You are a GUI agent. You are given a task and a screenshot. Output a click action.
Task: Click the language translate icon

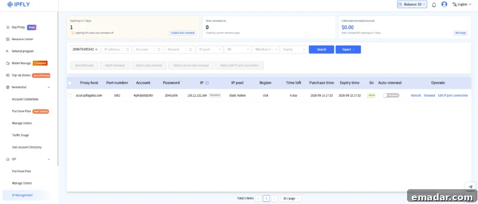pyautogui.click(x=455, y=4)
